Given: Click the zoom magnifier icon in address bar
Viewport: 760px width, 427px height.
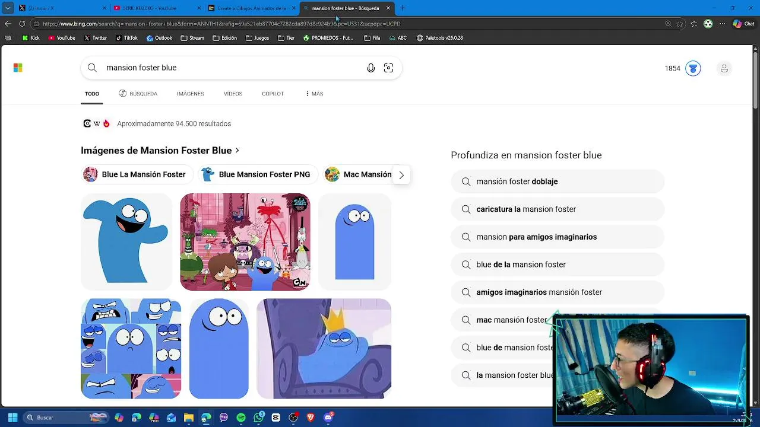Looking at the screenshot, I should pos(669,24).
